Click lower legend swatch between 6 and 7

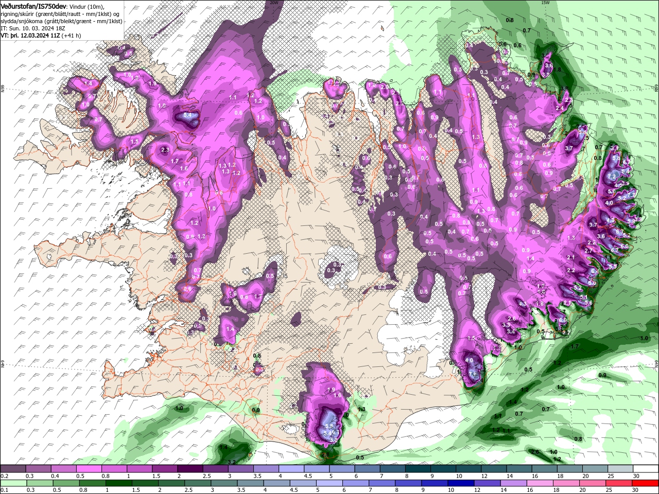(x=355, y=483)
